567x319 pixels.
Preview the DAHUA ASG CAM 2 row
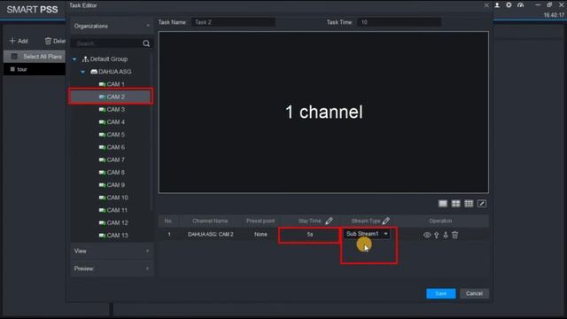pos(427,235)
